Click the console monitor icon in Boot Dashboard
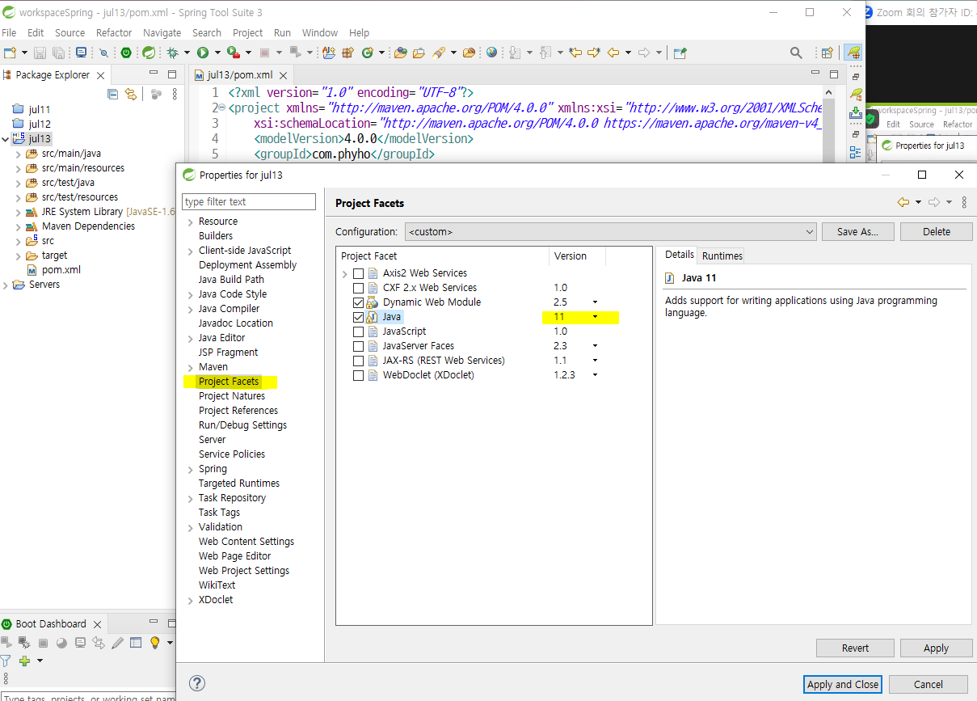 (80, 643)
